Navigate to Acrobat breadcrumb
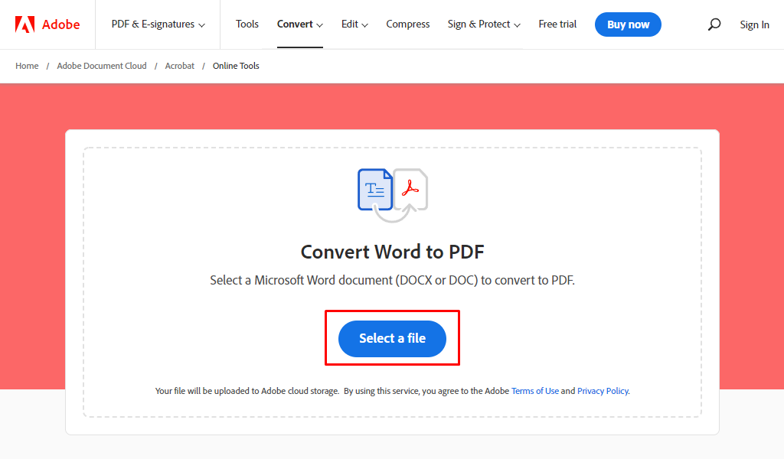784x459 pixels. point(180,66)
